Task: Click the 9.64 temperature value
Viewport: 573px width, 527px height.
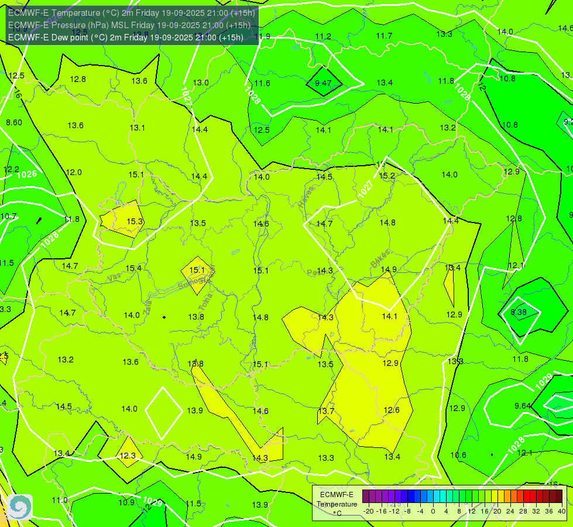Action: 522,406
